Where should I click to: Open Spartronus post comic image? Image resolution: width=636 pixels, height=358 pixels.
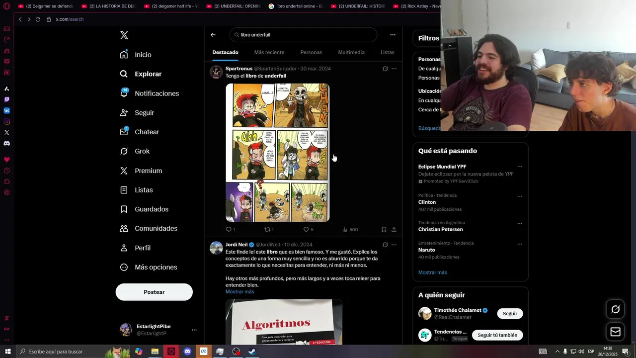278,152
